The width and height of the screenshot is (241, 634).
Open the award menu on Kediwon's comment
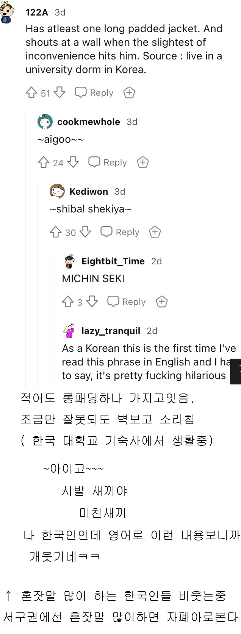tap(155, 232)
